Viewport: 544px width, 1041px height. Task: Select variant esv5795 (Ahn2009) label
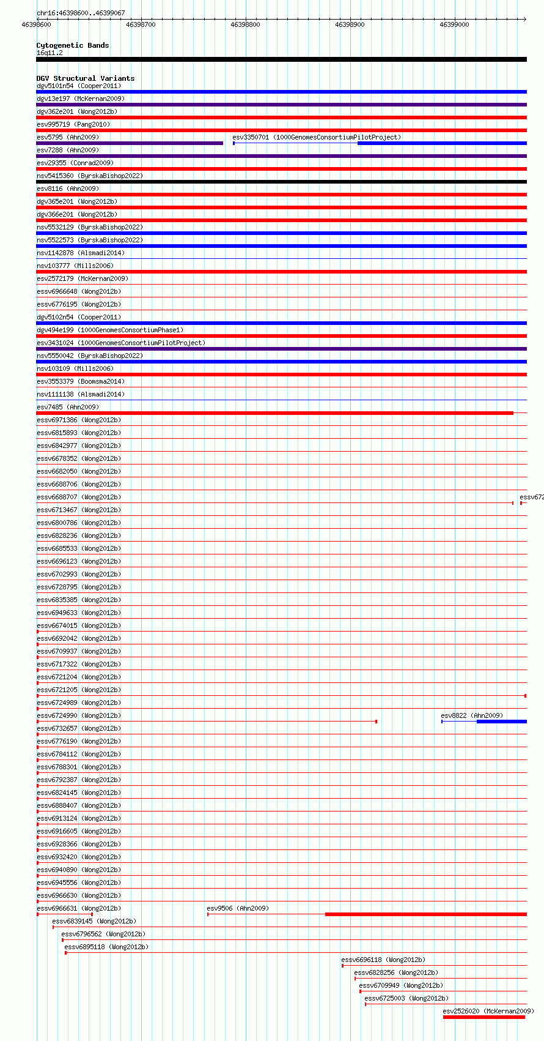(x=68, y=137)
